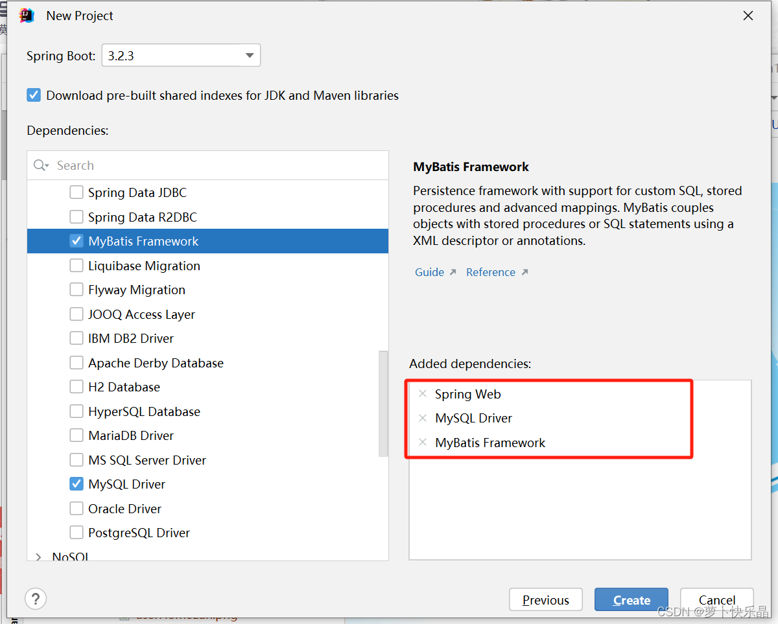Toggle Download pre-built shared indexes checkbox

34,95
